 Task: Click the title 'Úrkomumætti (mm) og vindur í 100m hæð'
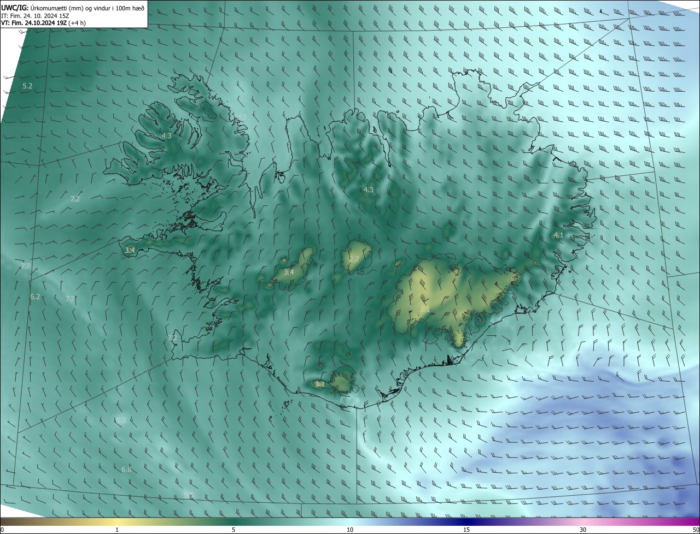point(86,8)
